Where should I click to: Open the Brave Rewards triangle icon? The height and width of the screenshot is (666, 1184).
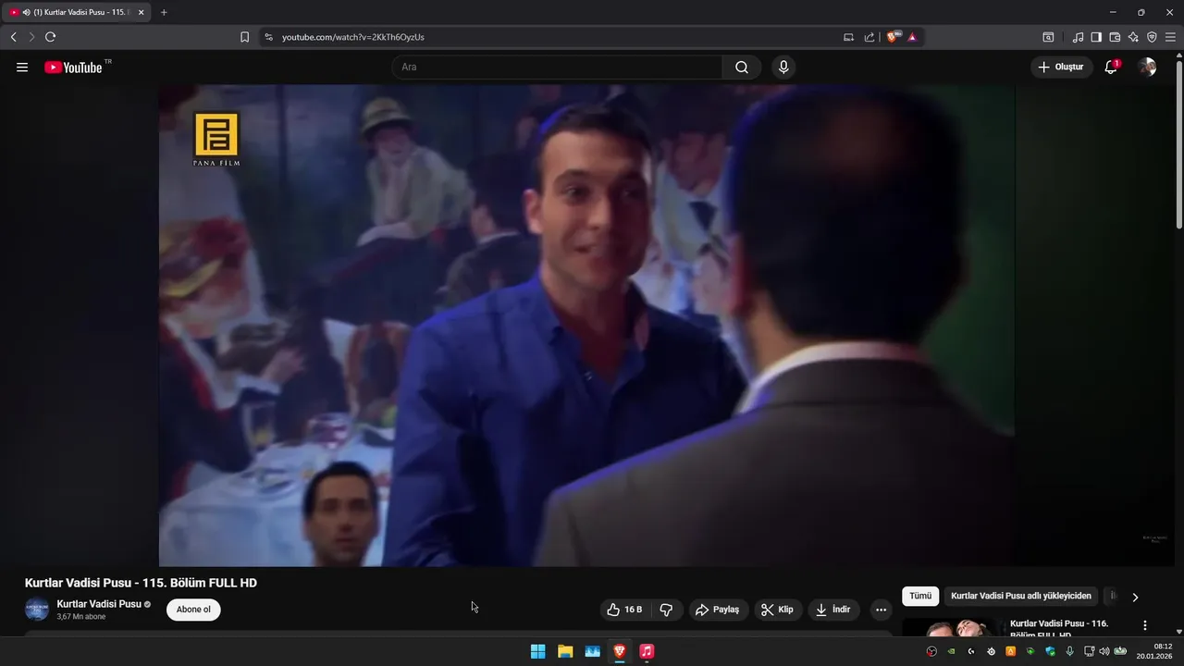point(912,37)
